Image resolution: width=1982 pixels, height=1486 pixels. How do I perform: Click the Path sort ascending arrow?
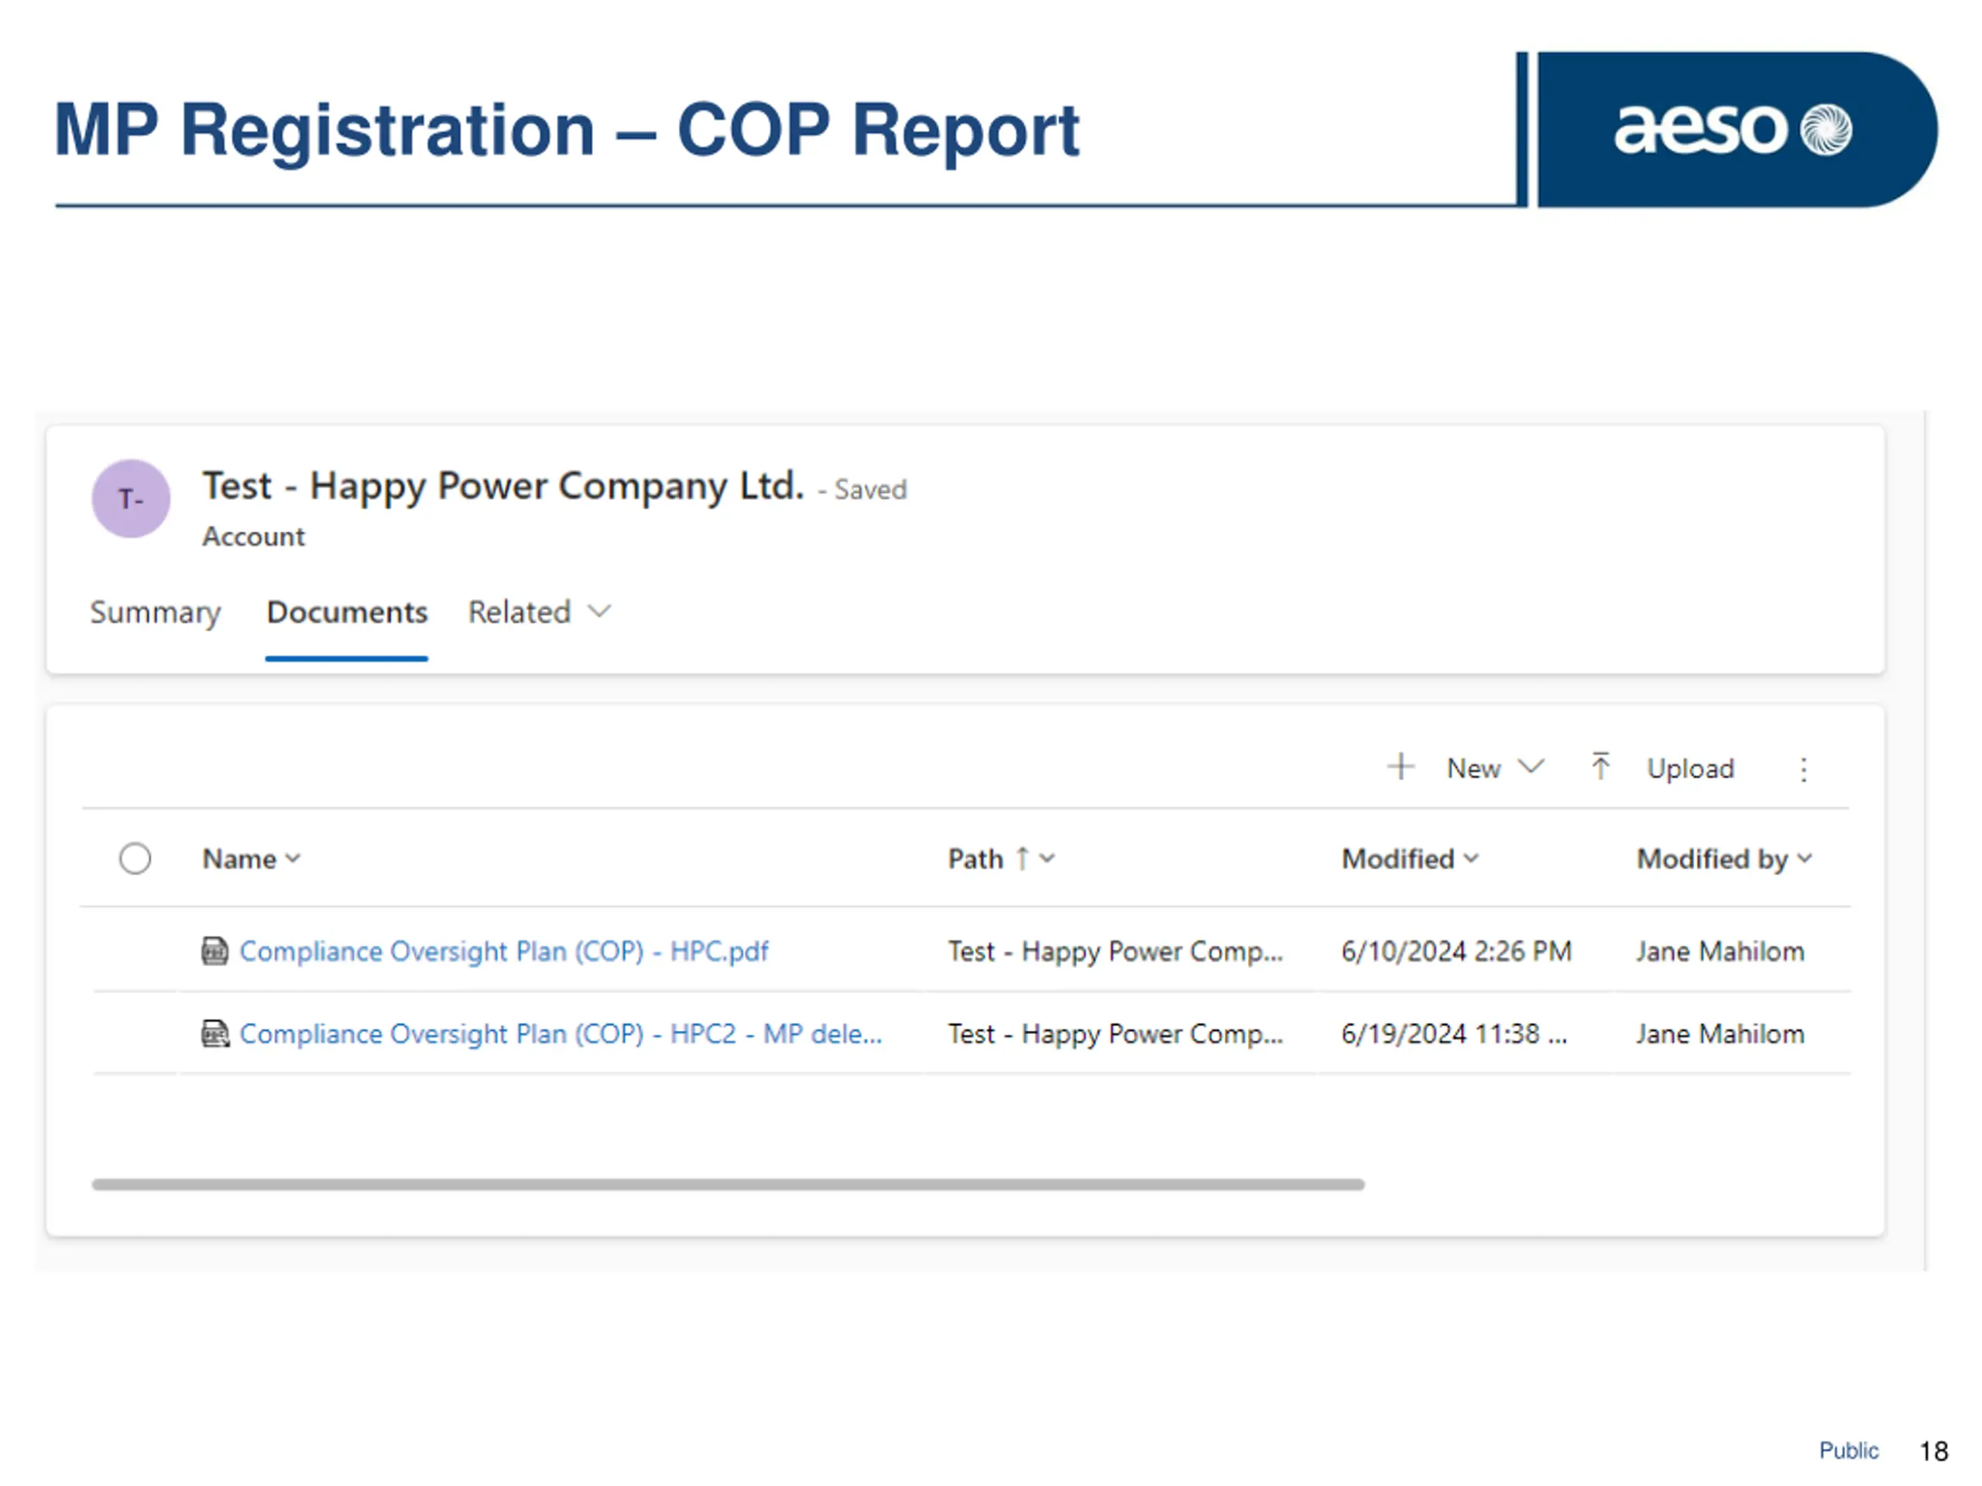[1023, 858]
